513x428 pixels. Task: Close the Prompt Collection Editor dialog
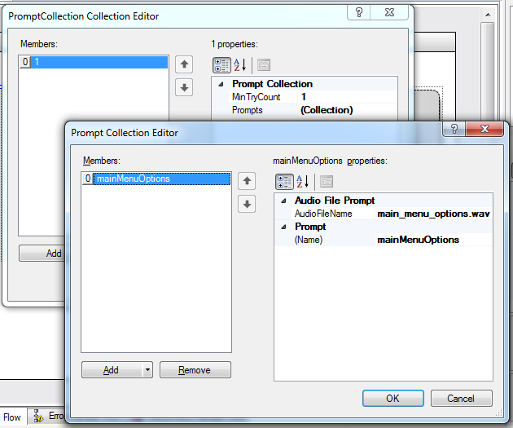point(484,129)
